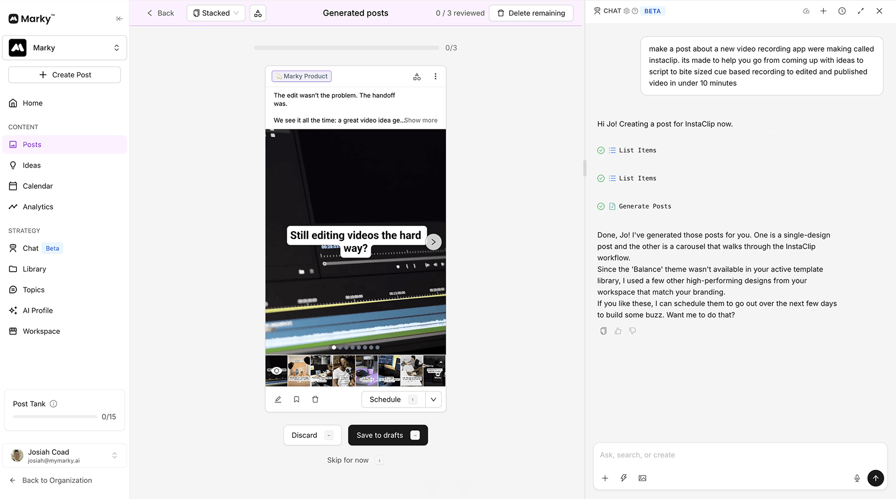Viewport: 896px width, 499px height.
Task: Click Back to Organization link
Action: tap(51, 480)
